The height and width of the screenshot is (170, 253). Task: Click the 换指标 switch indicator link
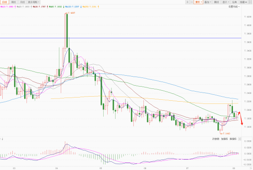233,139
